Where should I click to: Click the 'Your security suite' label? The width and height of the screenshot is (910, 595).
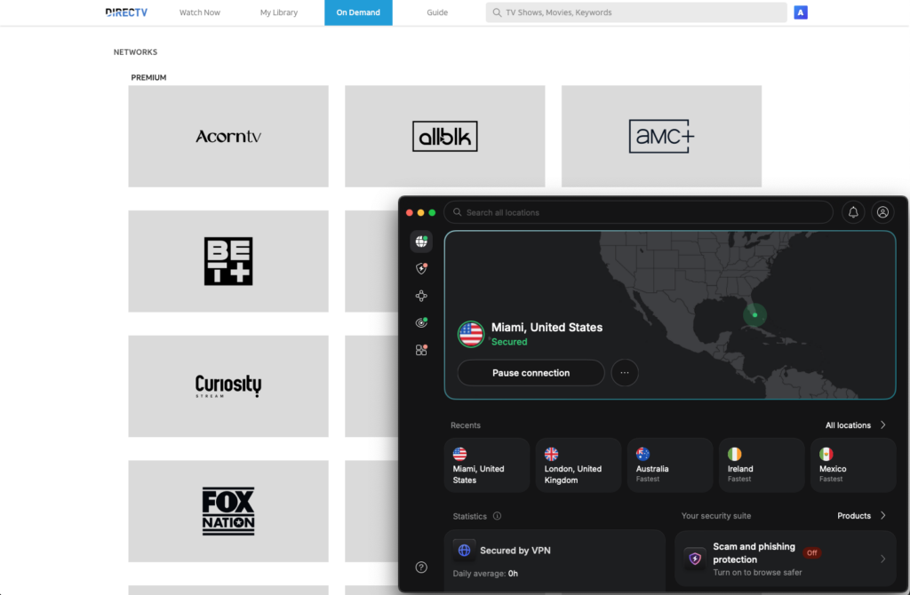pyautogui.click(x=716, y=516)
